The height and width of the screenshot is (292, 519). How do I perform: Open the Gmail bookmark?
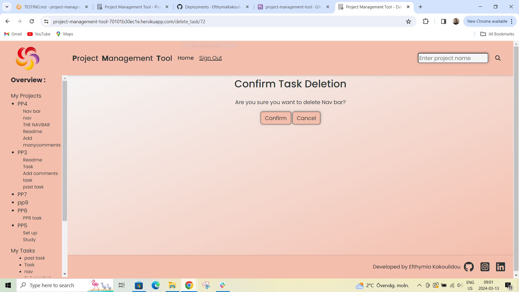click(13, 34)
